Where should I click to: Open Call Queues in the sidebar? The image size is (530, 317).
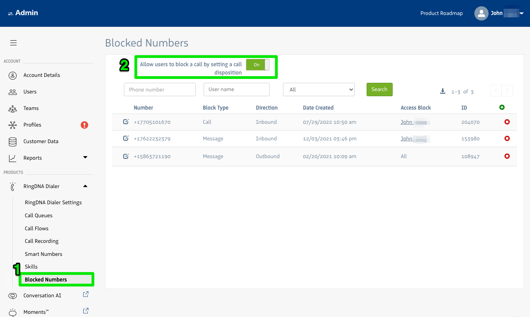point(39,215)
